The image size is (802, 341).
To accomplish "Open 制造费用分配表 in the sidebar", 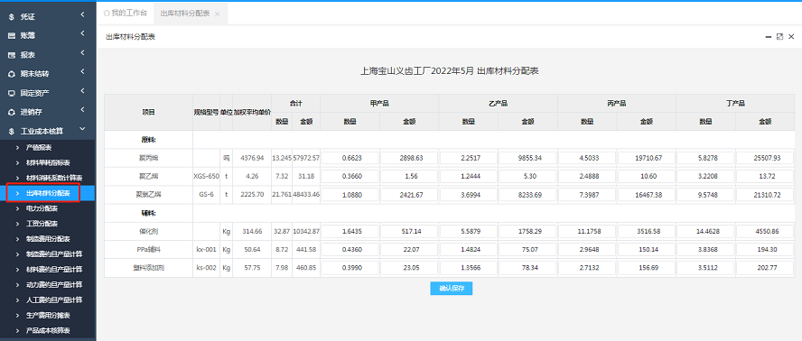I will [x=48, y=239].
